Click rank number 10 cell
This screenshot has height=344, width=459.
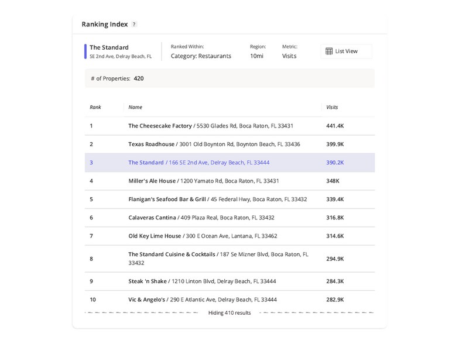[93, 300]
